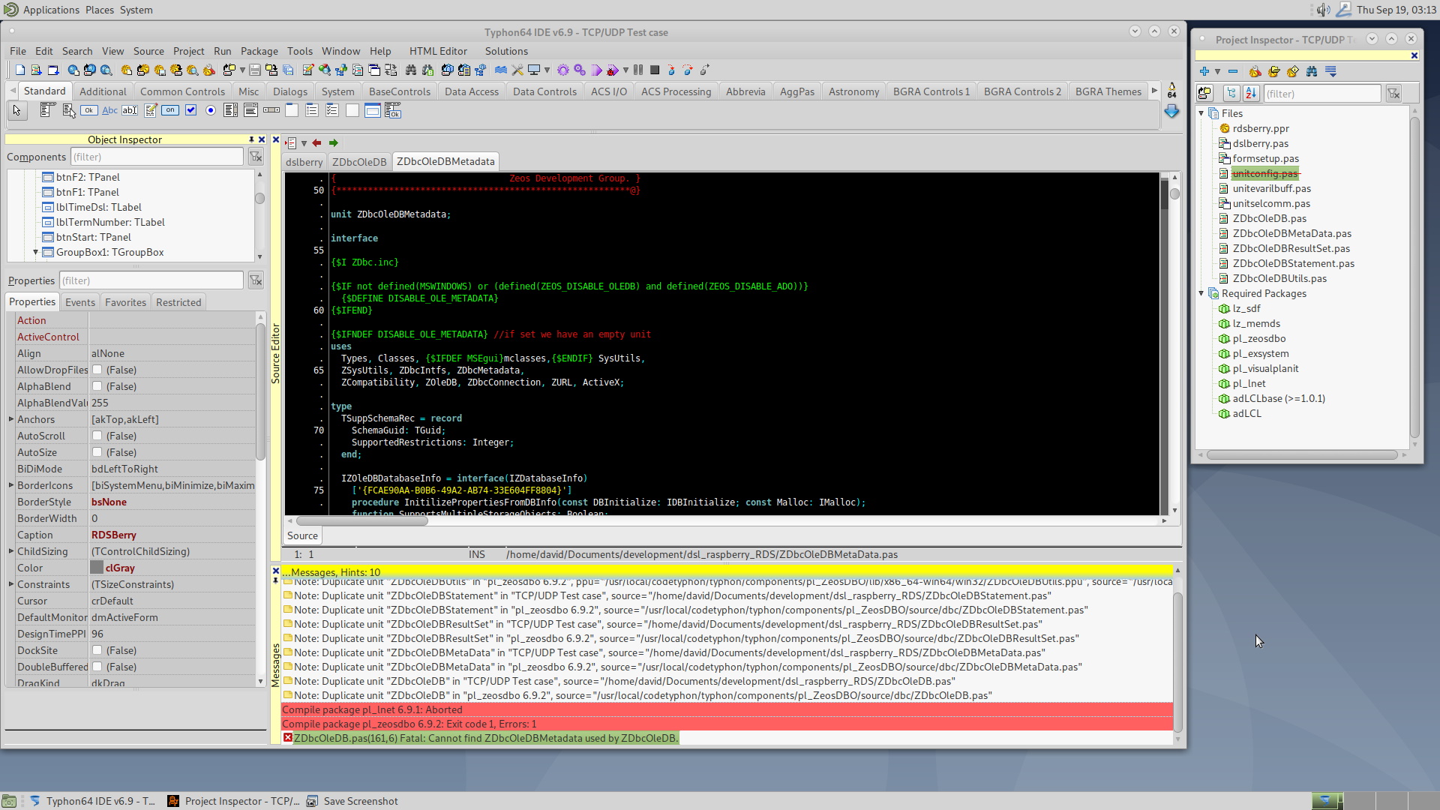Click the Stop execution square icon
Image resolution: width=1440 pixels, height=810 pixels.
pos(655,70)
